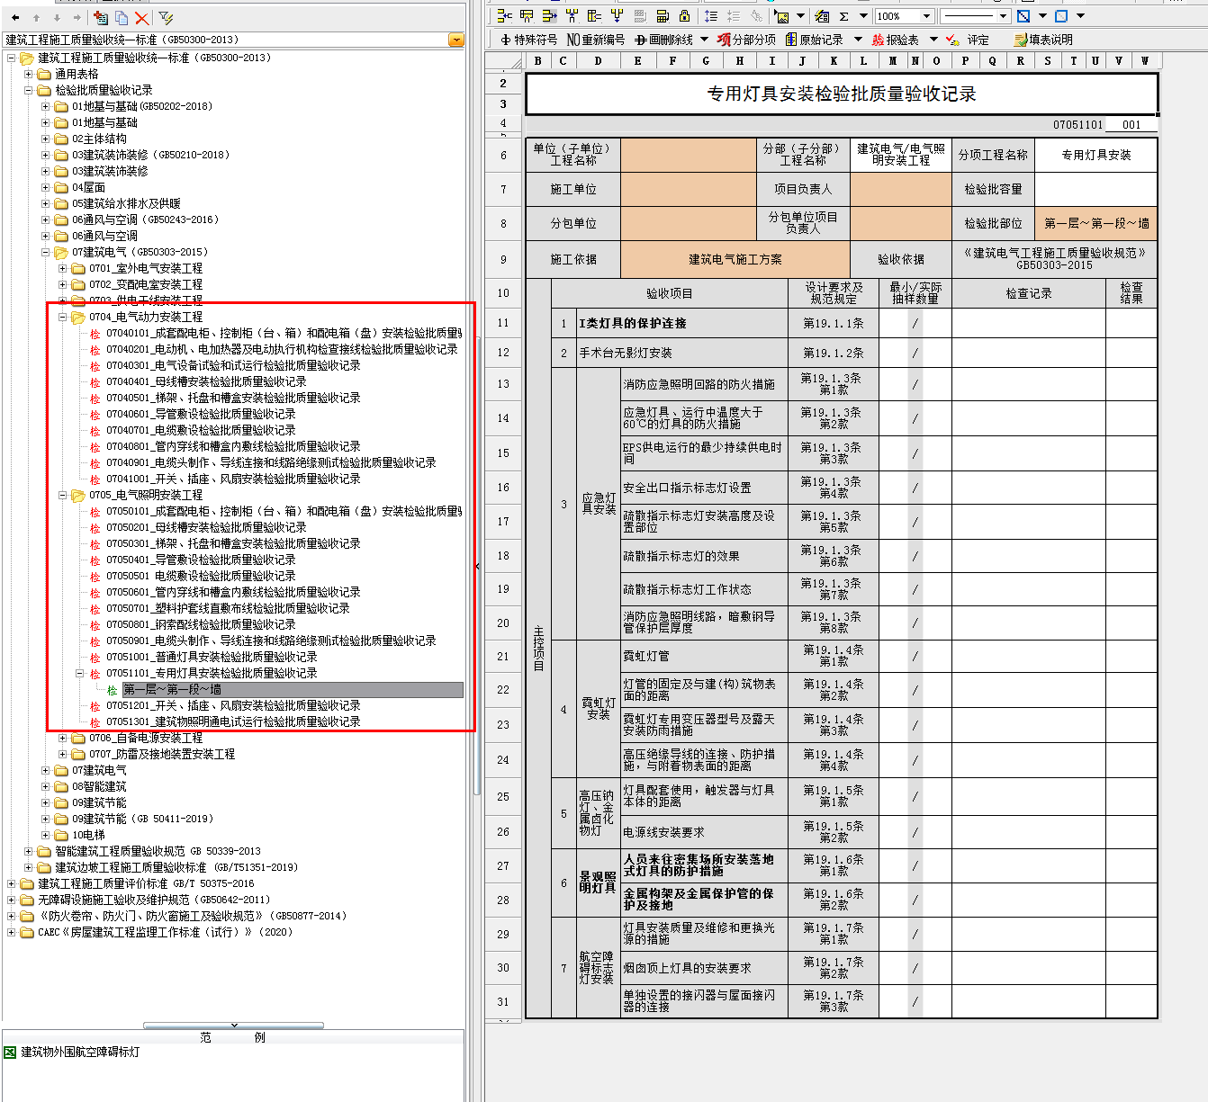Select 无障碍设施施工验收及维护规范 standard
Viewport: 1208px width, 1102px height.
point(154,900)
